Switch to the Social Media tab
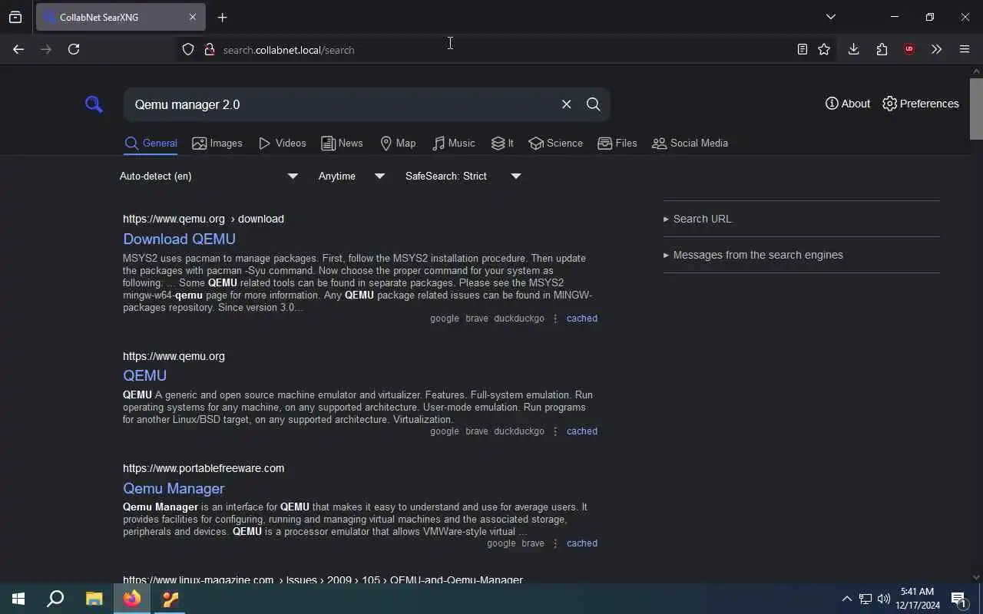 pyautogui.click(x=690, y=143)
